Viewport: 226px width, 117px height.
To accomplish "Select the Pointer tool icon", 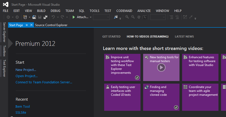I will (x=144, y=17).
